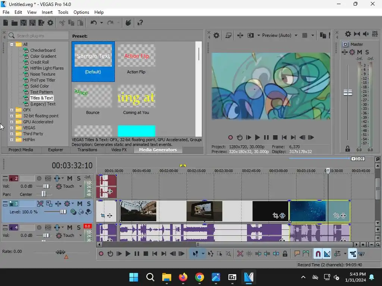
Task: Open the Insert menu
Action: [47, 12]
